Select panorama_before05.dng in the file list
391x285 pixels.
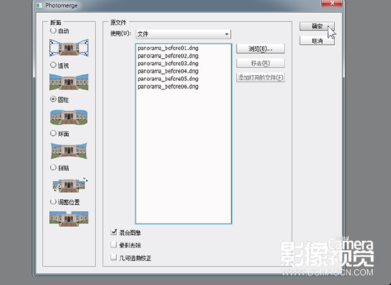pyautogui.click(x=168, y=79)
